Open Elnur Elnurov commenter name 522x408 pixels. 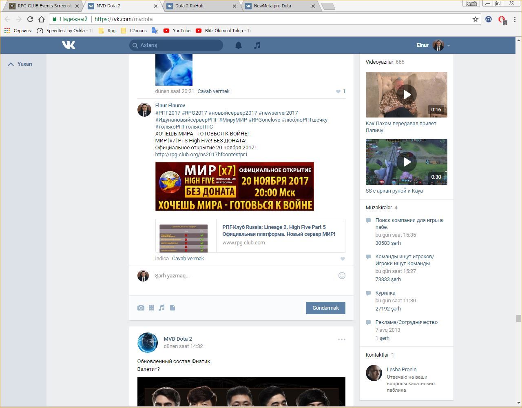(170, 106)
